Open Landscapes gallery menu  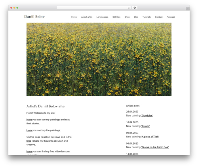click(102, 17)
